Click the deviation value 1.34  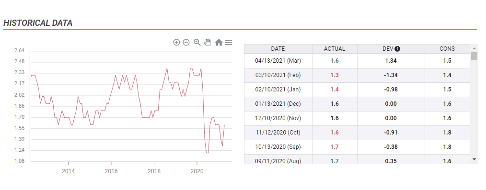[x=391, y=61]
